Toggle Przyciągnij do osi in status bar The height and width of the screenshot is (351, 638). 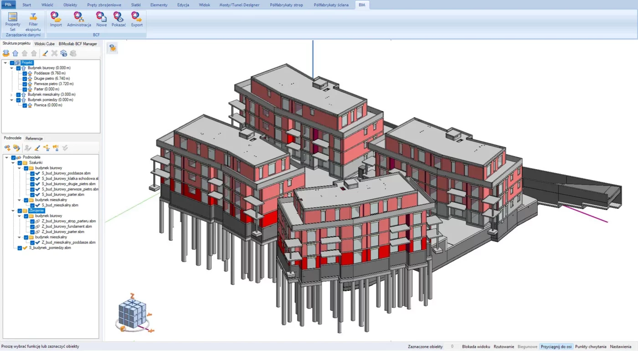tap(556, 346)
